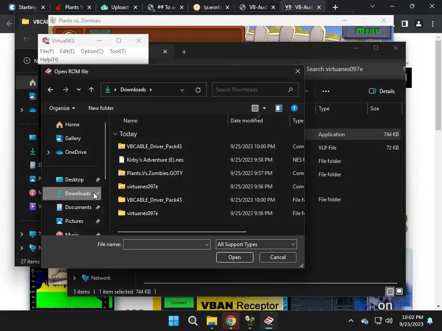This screenshot has height=331, width=442.
Task: Open dialog help icon
Action: tap(294, 108)
